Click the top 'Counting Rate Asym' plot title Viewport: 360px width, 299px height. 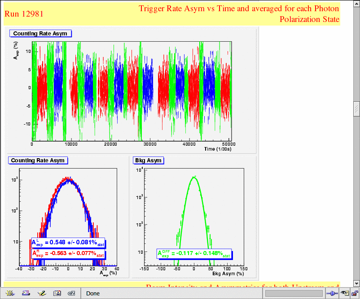(40, 34)
